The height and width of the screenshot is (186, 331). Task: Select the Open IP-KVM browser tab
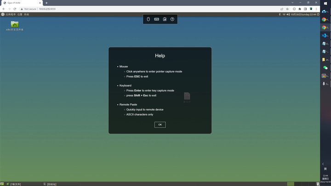tap(22, 3)
